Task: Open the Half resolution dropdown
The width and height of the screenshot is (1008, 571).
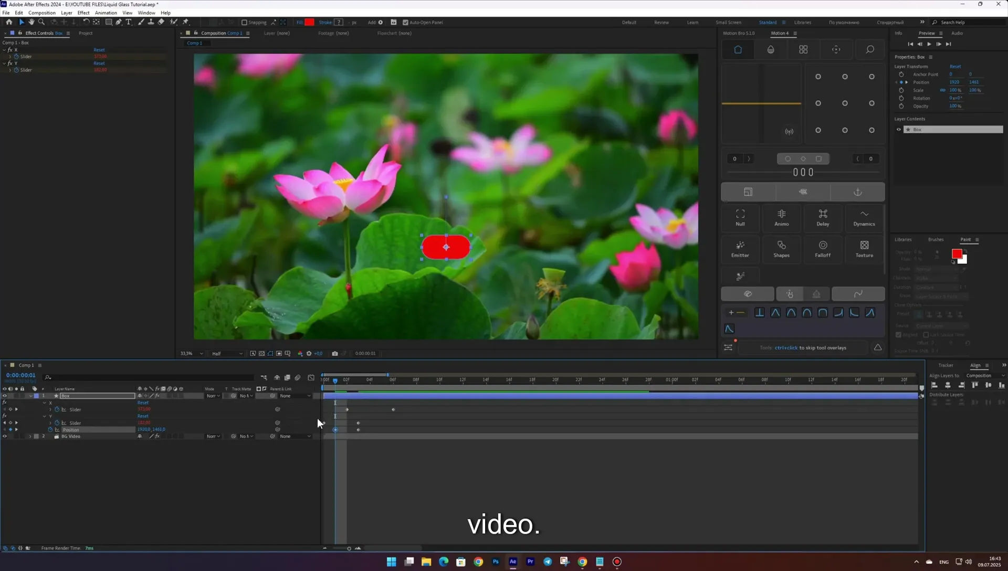Action: point(227,354)
